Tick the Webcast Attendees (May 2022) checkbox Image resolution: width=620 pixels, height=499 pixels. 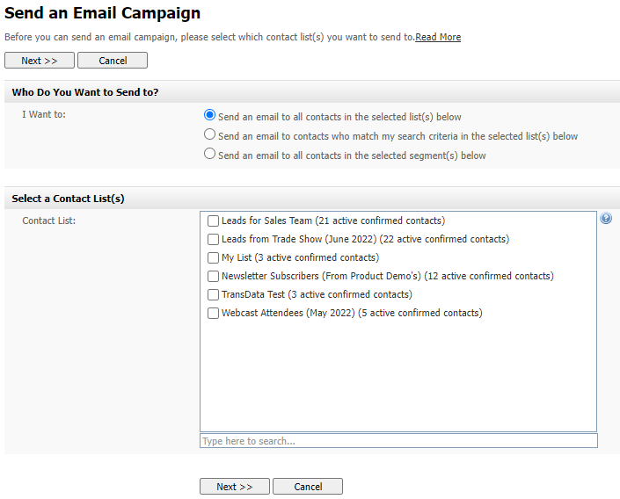214,313
